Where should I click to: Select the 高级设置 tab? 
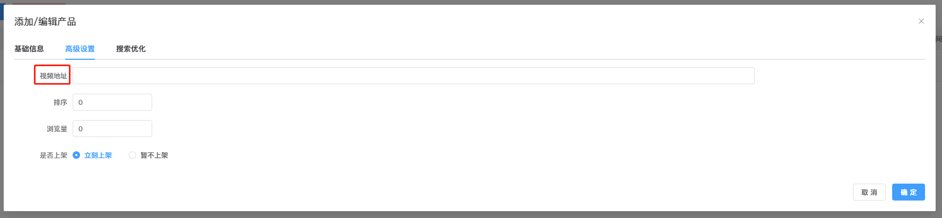click(x=80, y=49)
